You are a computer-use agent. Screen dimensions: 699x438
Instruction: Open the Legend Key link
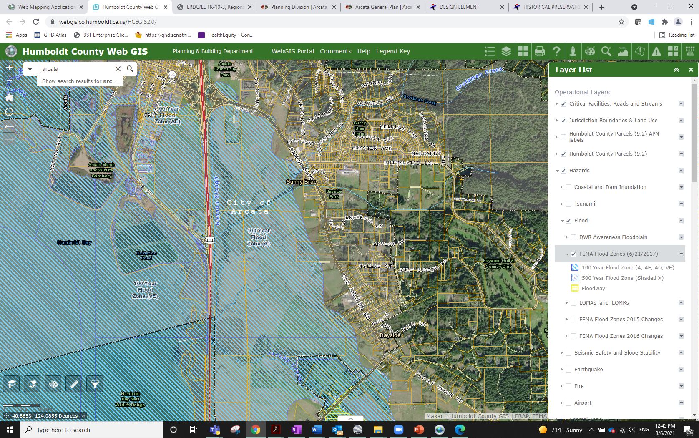click(393, 51)
